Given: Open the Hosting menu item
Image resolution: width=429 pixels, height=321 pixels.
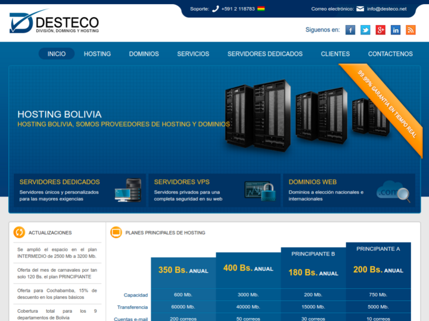Looking at the screenshot, I should 97,53.
